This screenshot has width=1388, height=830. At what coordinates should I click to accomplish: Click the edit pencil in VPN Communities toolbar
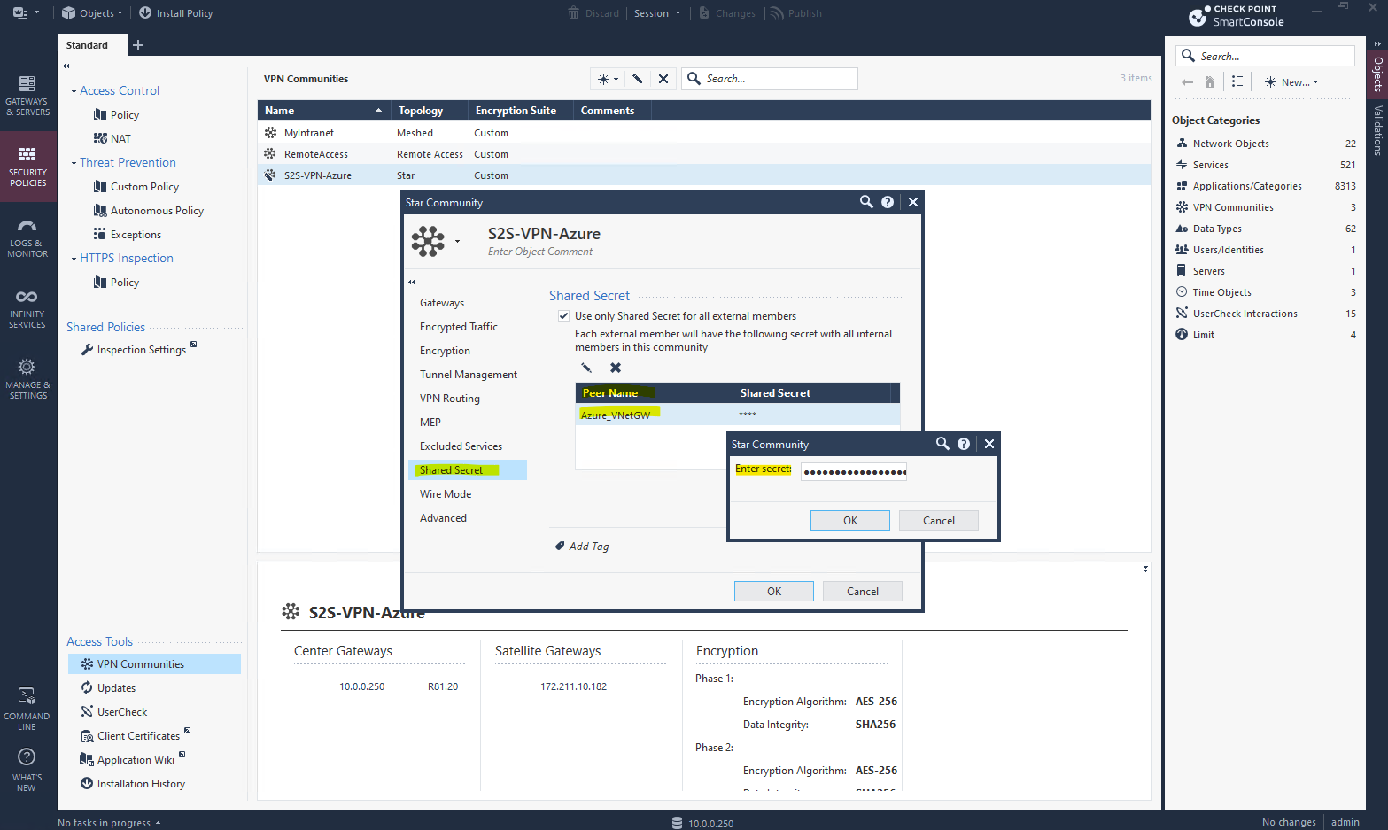pyautogui.click(x=637, y=79)
